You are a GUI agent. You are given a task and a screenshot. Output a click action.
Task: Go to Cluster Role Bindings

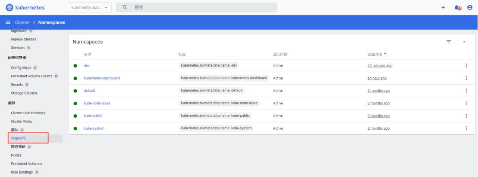(28, 113)
